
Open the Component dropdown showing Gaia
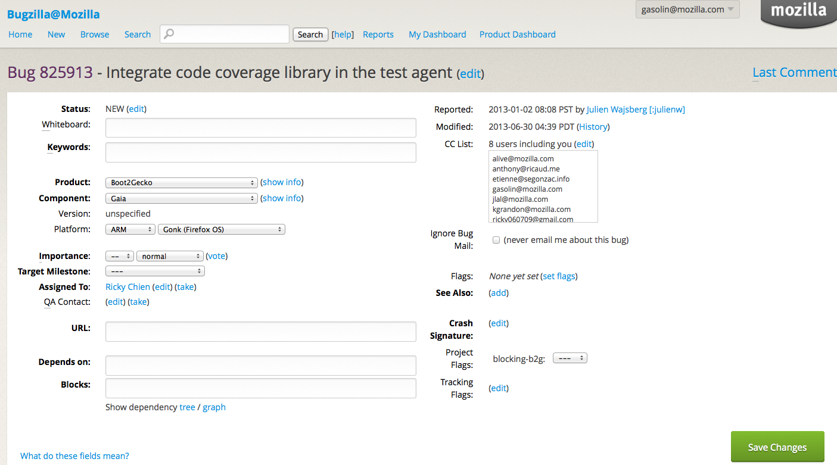(x=181, y=198)
